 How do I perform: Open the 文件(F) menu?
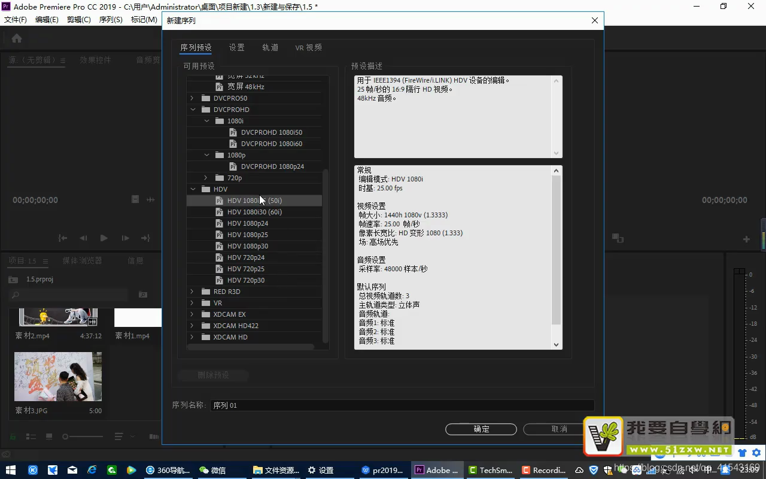click(16, 19)
